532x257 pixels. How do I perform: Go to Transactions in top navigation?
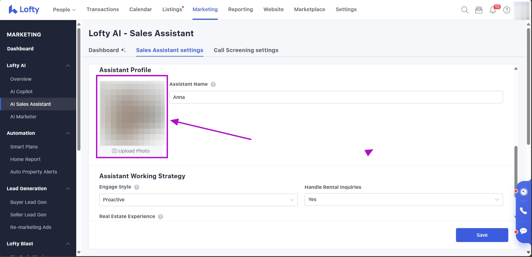[103, 9]
